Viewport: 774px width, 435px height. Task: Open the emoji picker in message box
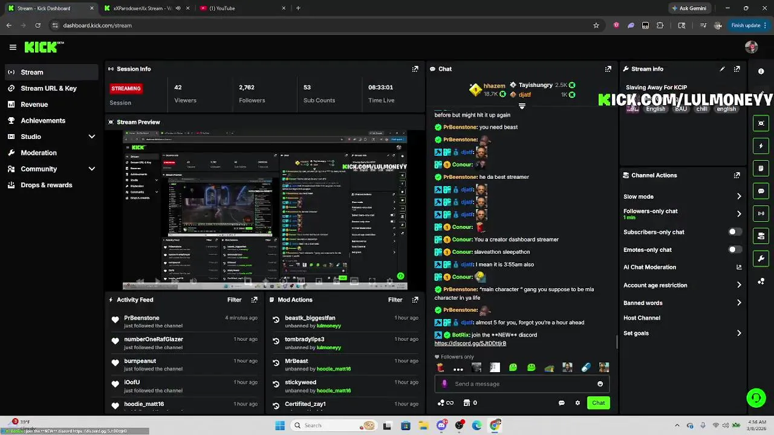(600, 384)
